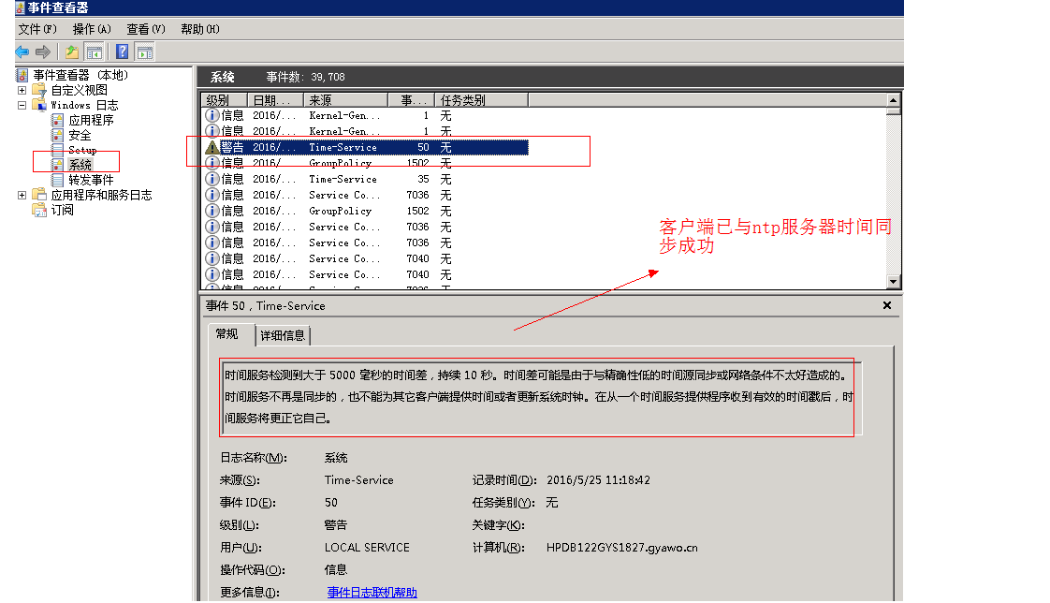
Task: Click the Setup log icon
Action: [x=58, y=150]
